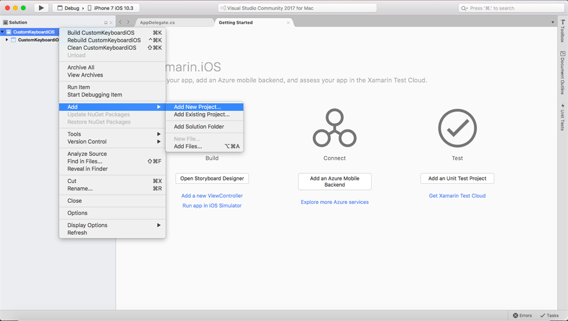Switch to the AppDelegate.cs tab
The height and width of the screenshot is (321, 568).
157,22
